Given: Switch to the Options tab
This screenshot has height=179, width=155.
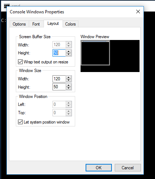Looking at the screenshot, I should click(19, 24).
